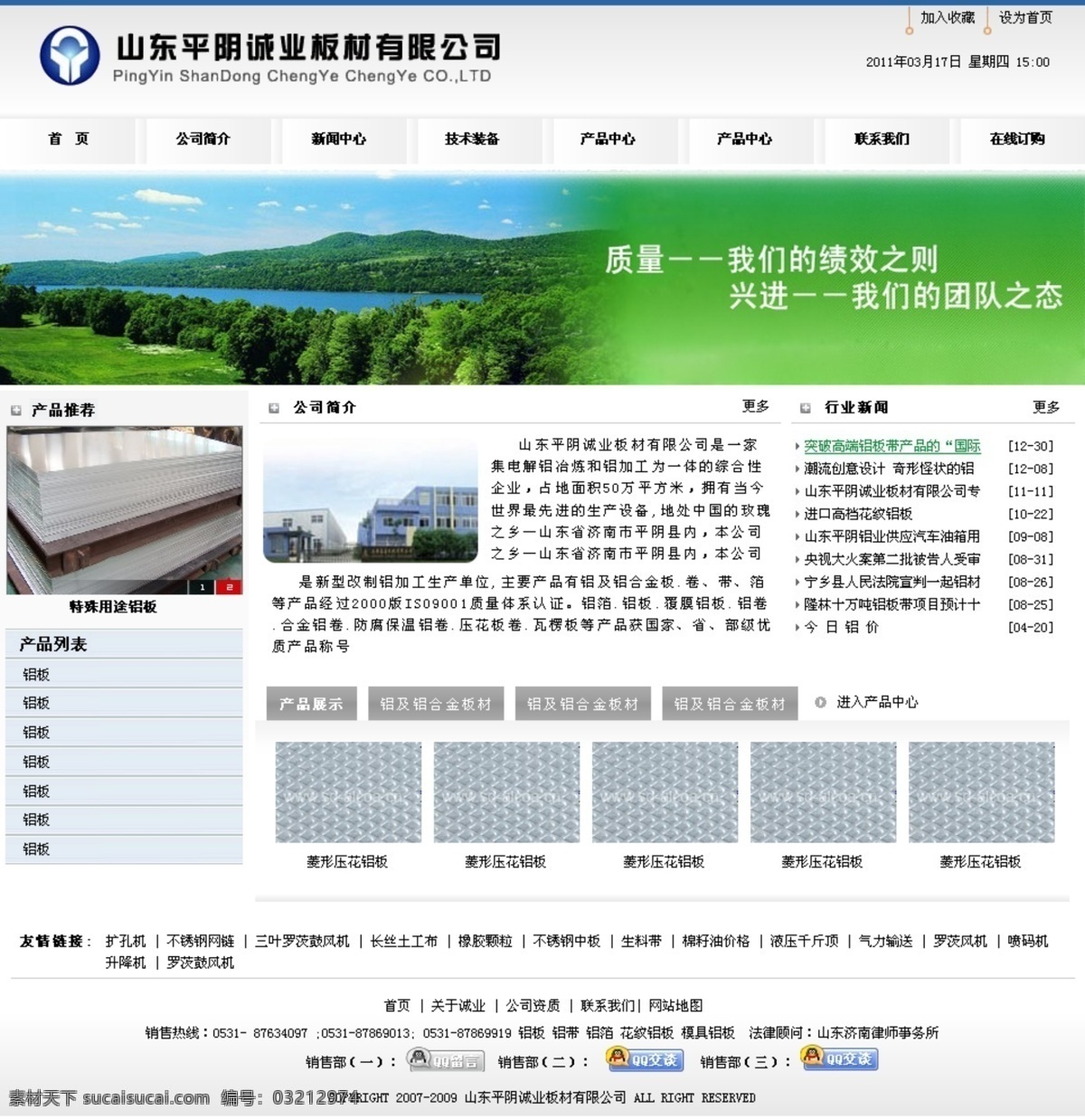Open friend link 生料带

[641, 941]
